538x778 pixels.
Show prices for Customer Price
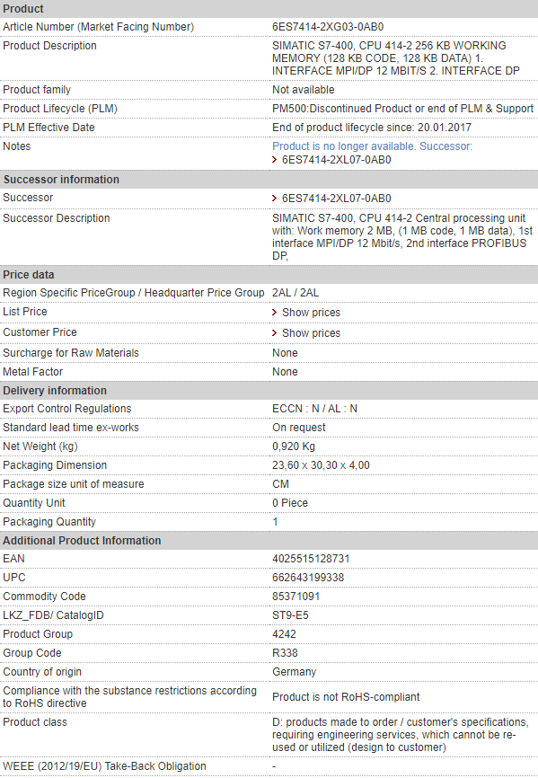click(312, 333)
